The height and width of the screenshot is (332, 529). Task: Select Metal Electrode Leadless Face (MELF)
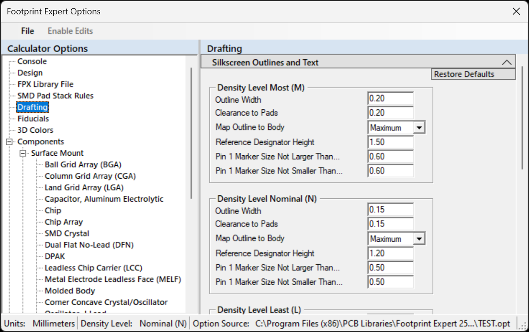(x=113, y=279)
